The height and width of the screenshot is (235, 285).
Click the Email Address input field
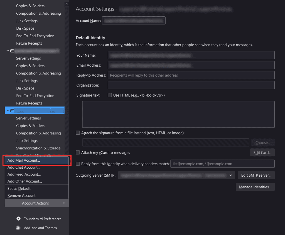click(x=191, y=65)
